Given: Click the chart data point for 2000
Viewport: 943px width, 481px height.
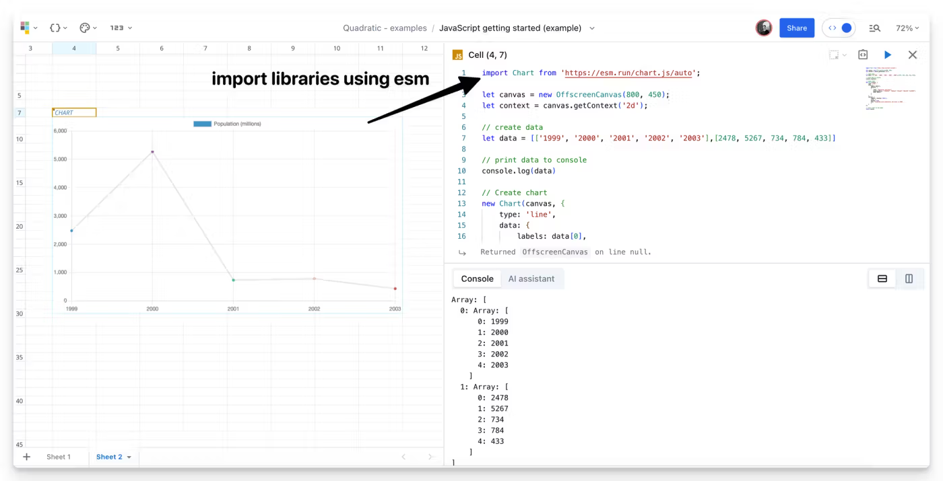Looking at the screenshot, I should (x=152, y=152).
